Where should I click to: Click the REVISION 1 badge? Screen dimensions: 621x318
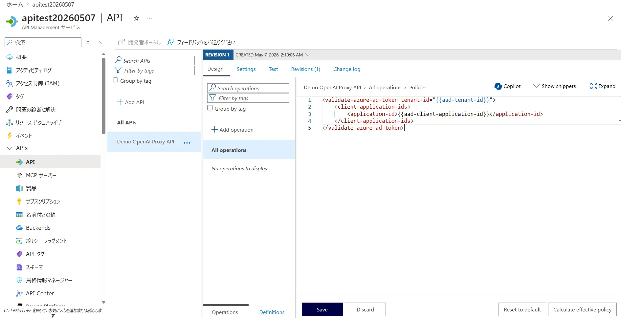217,55
